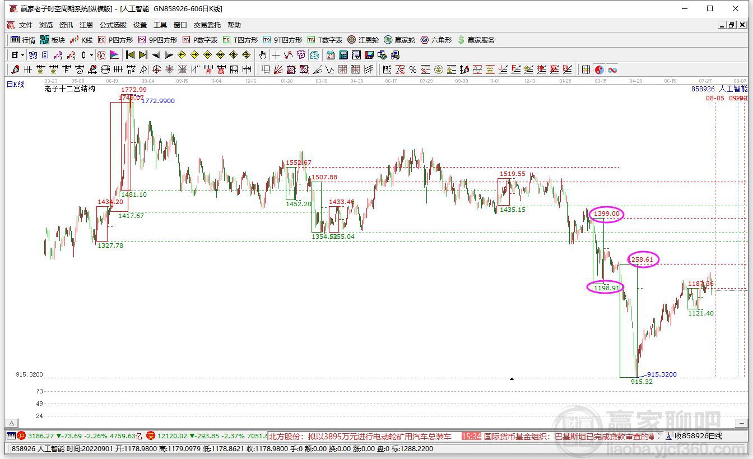753x459 pixels.
Task: Click the 1399.00 price label
Action: click(x=607, y=214)
